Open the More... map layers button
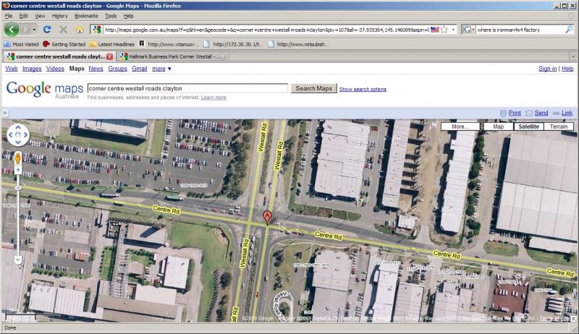 click(460, 127)
